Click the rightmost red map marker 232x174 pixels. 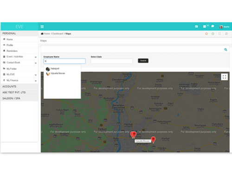153,140
